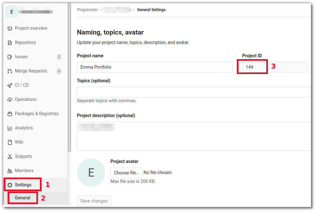Click the Project name input field
316x212 pixels.
pyautogui.click(x=155, y=67)
